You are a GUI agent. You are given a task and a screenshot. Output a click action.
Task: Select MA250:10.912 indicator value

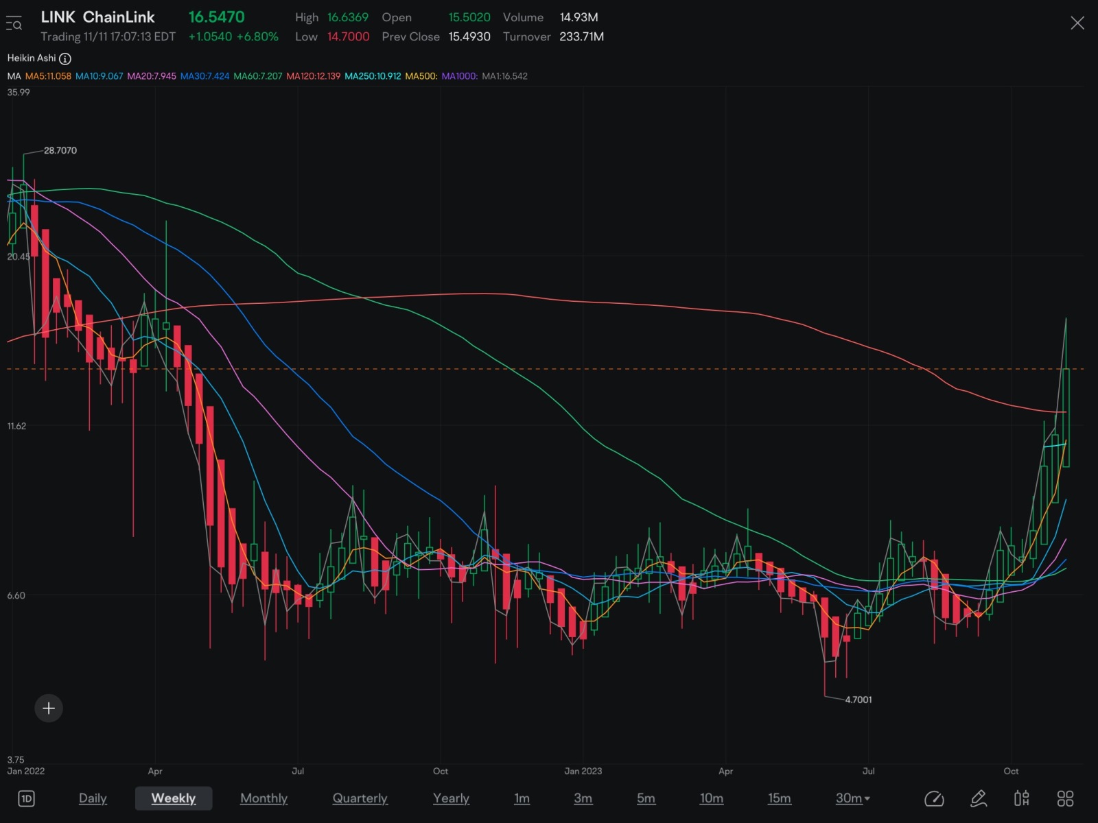pos(373,76)
